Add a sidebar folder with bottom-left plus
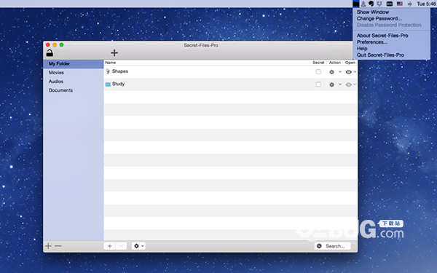The height and width of the screenshot is (273, 437). pos(48,246)
